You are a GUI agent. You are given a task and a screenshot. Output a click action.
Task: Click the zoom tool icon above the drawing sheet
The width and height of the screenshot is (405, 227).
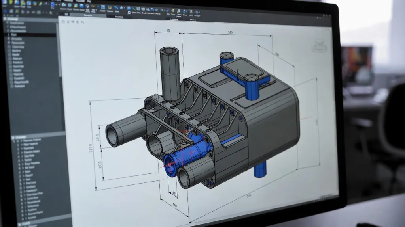click(68, 22)
